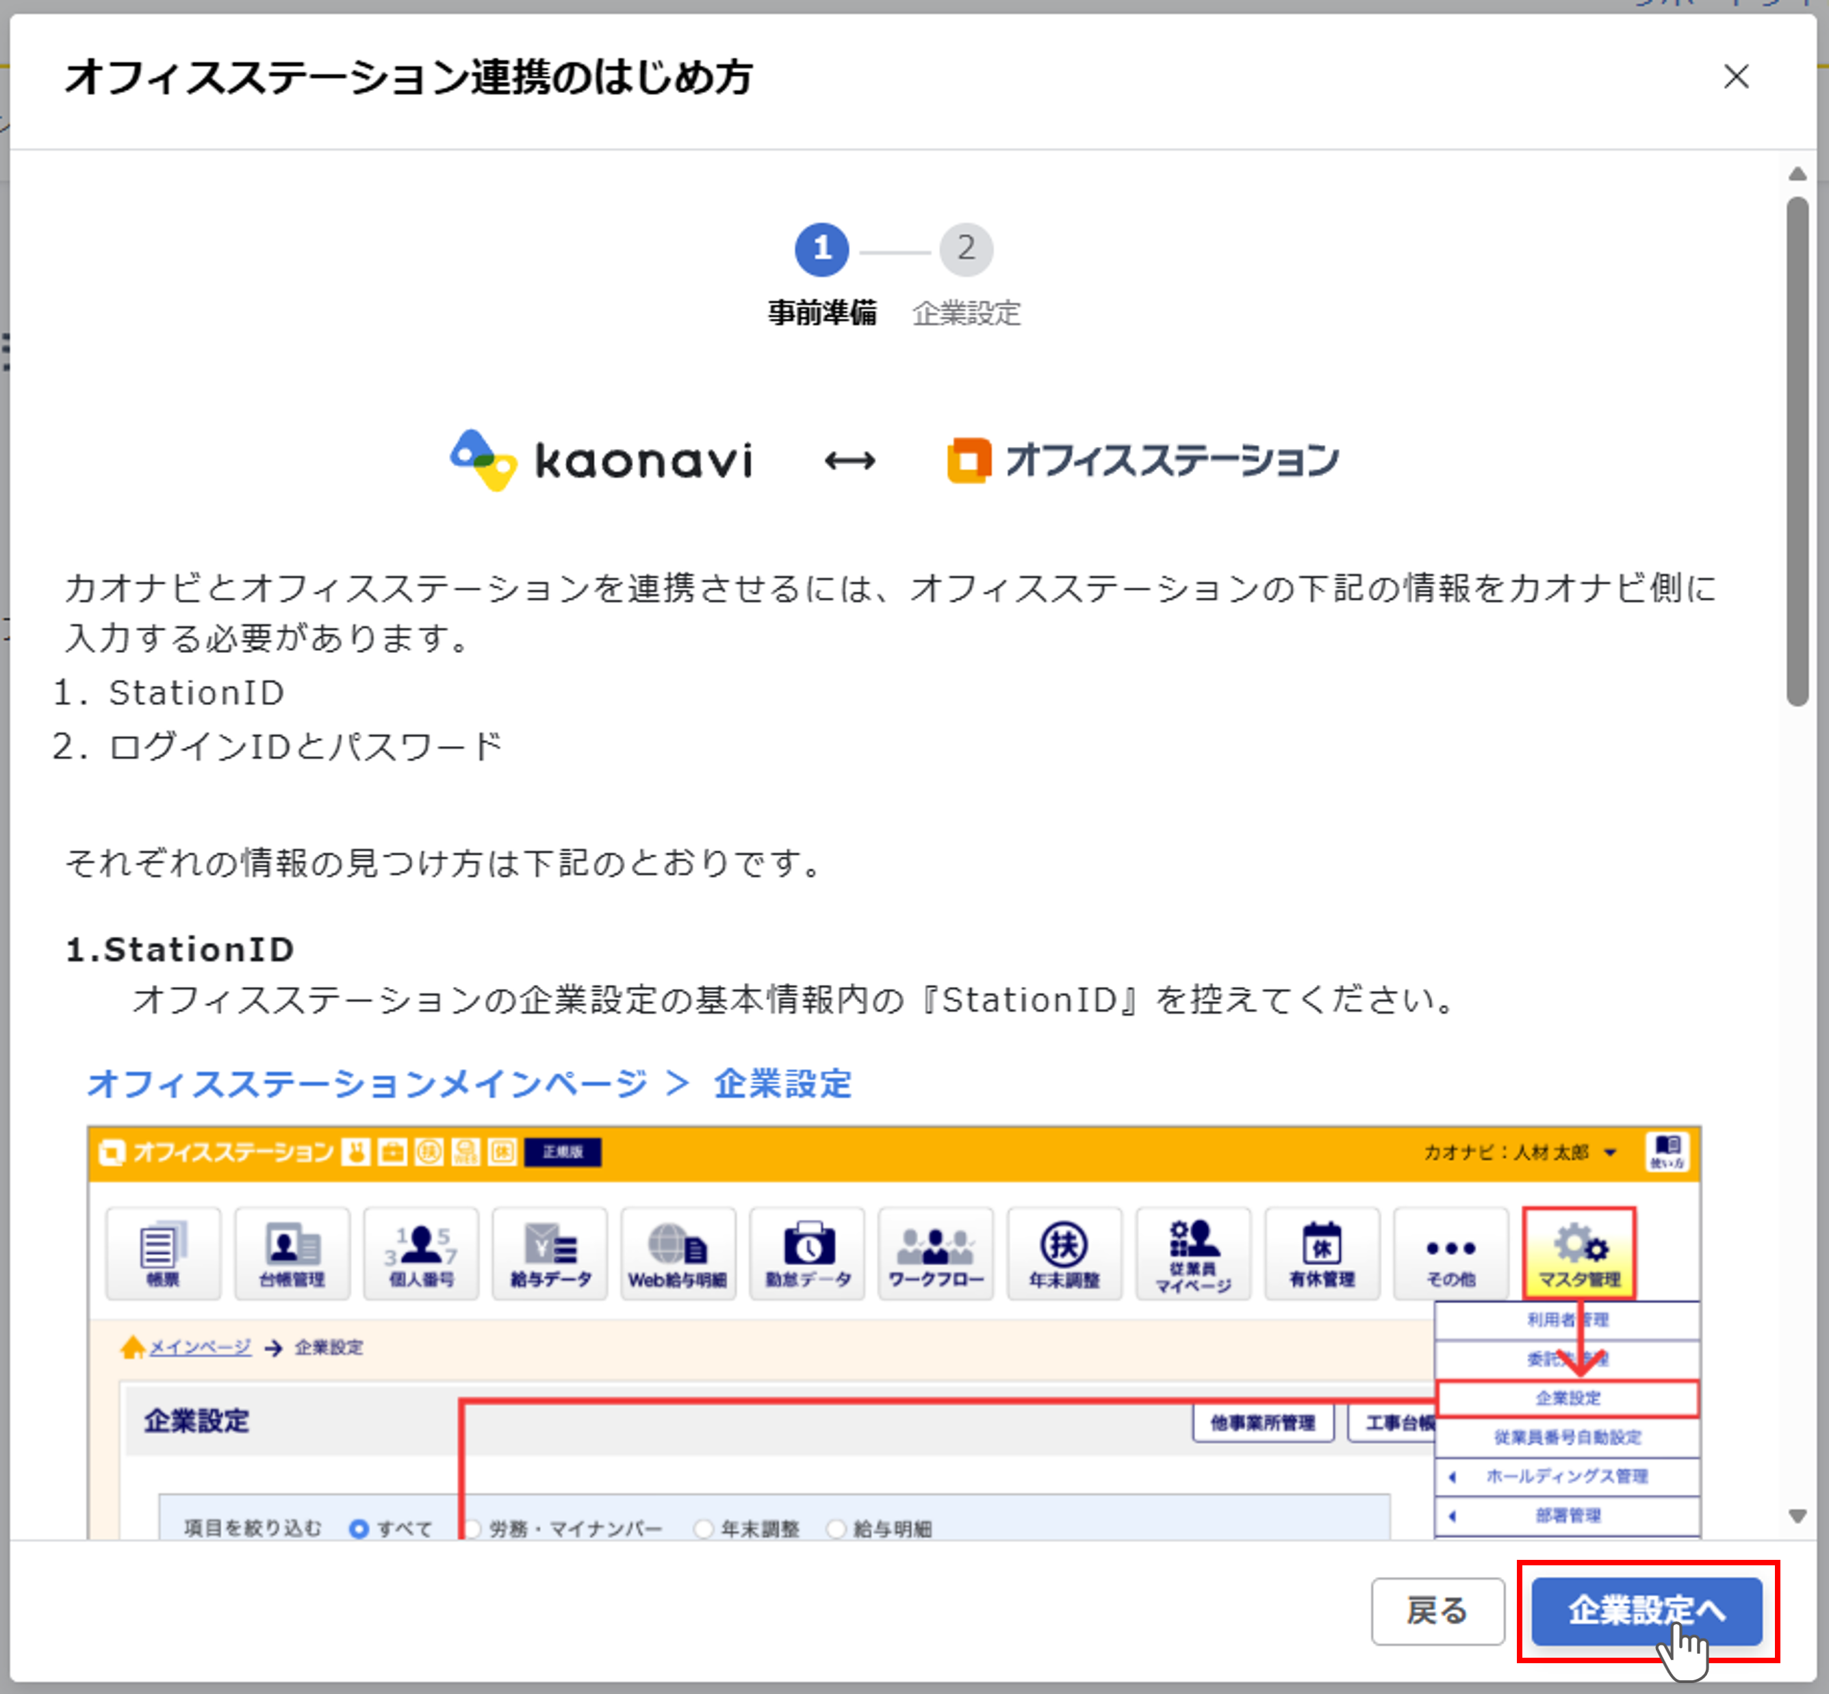
Task: Click the orange オフィスステーション logo
Action: (x=1142, y=460)
